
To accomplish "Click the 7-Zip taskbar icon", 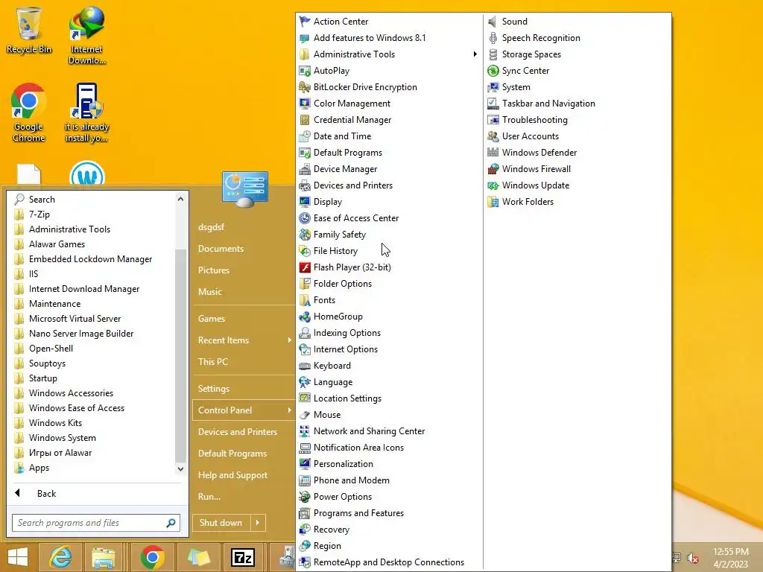I will (243, 557).
